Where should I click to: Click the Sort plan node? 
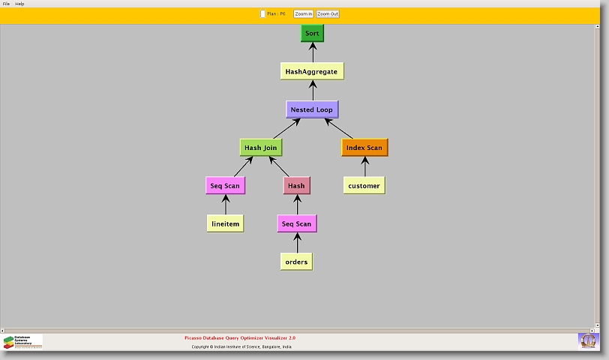[312, 34]
